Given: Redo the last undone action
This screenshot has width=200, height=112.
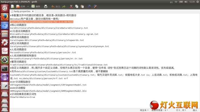Looking at the screenshot, I should [x=64, y=6].
